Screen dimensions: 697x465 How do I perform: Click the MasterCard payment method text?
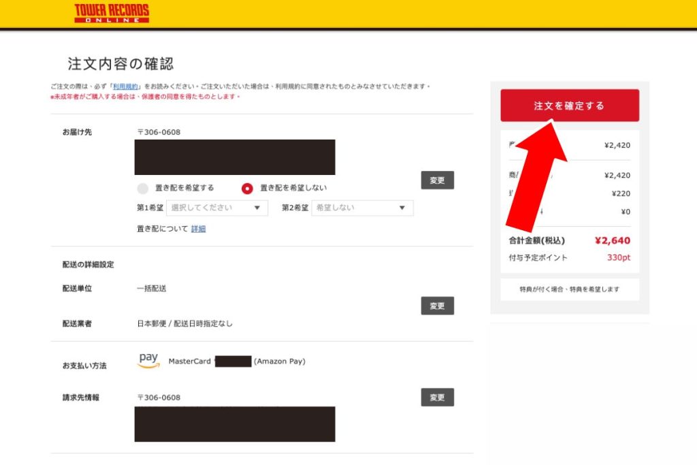[189, 362]
